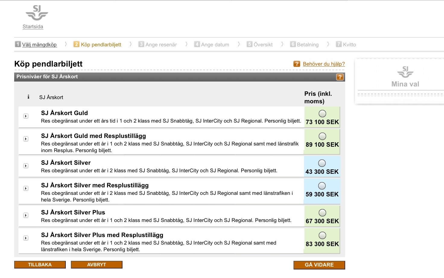Click the SJ logo at top left
The height and width of the screenshot is (278, 444).
point(37,13)
